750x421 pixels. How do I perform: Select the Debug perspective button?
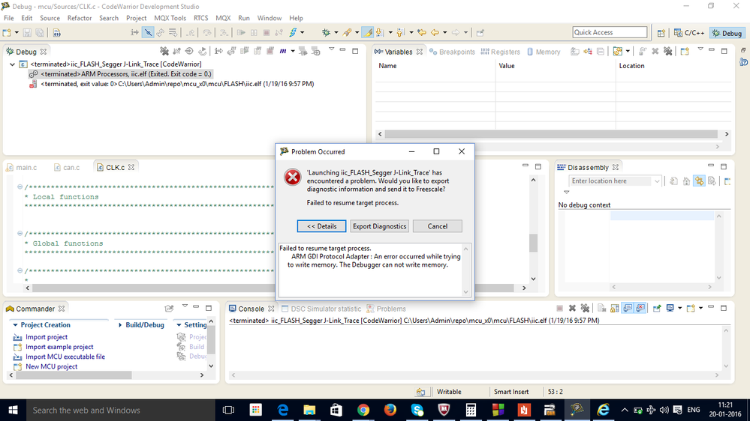tap(727, 33)
